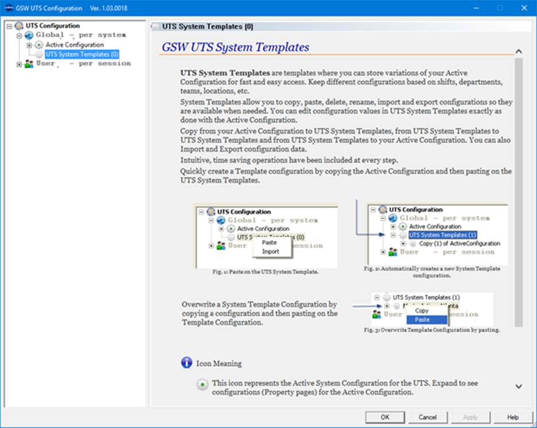Select User - per session tree item

[x=83, y=64]
